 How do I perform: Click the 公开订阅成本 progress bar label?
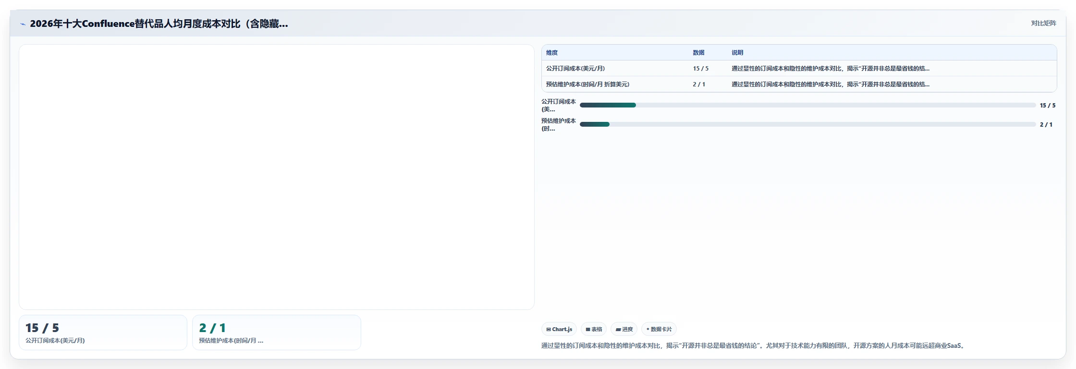(558, 106)
